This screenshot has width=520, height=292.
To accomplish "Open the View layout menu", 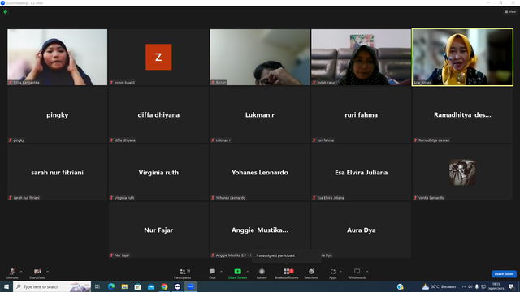I will [510, 11].
